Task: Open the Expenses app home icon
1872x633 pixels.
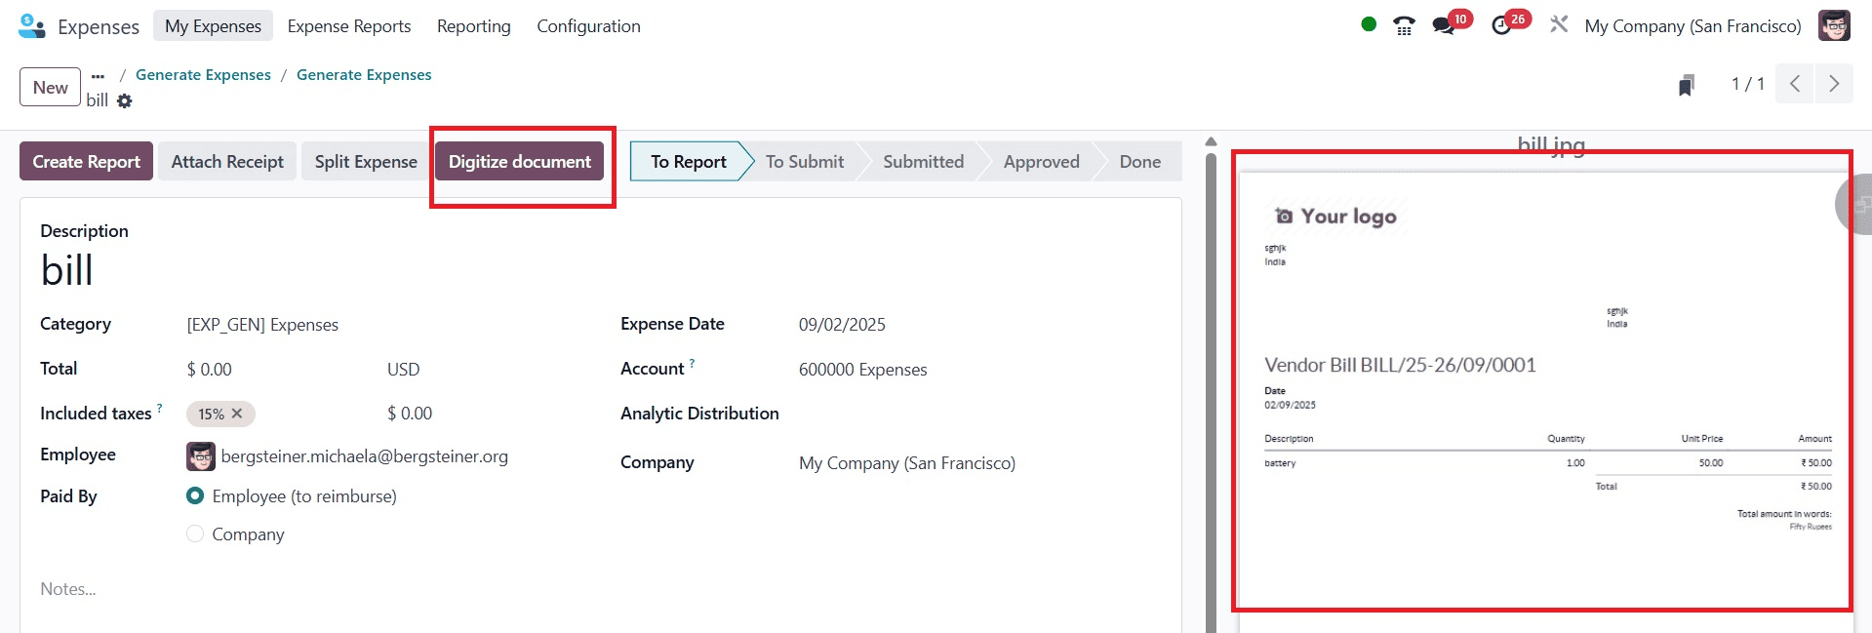Action: 31,26
